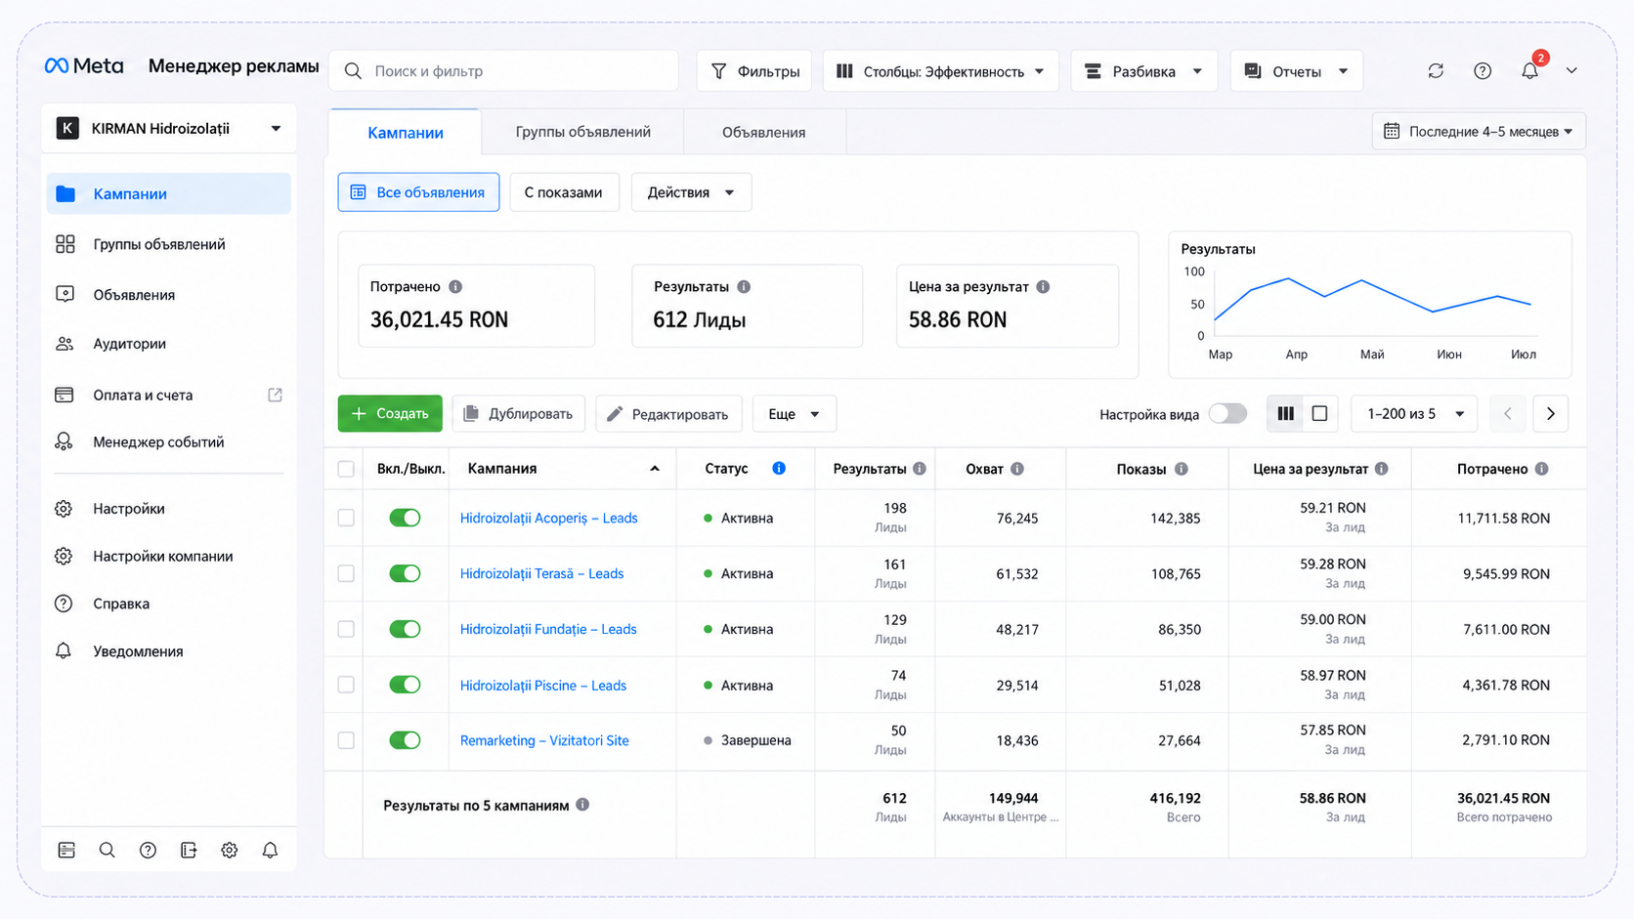Click the Завершена status text
Viewport: 1634px width, 919px height.
[755, 740]
